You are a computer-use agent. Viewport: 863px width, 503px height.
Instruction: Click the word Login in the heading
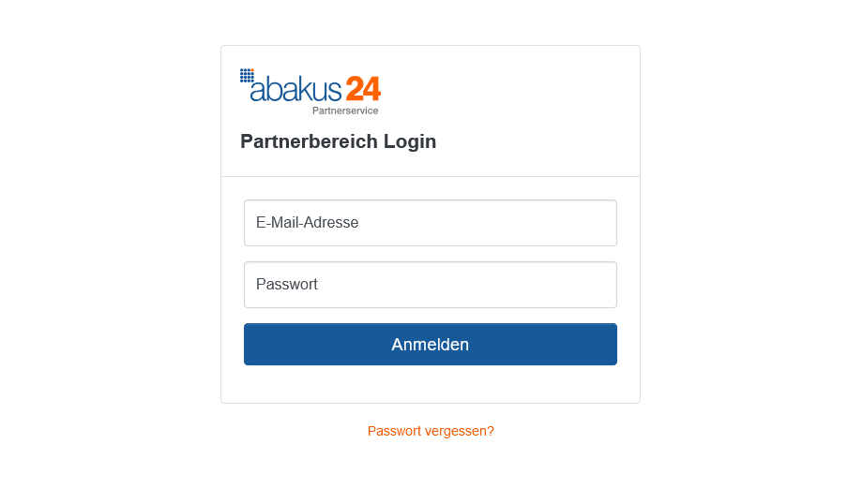[x=410, y=142]
